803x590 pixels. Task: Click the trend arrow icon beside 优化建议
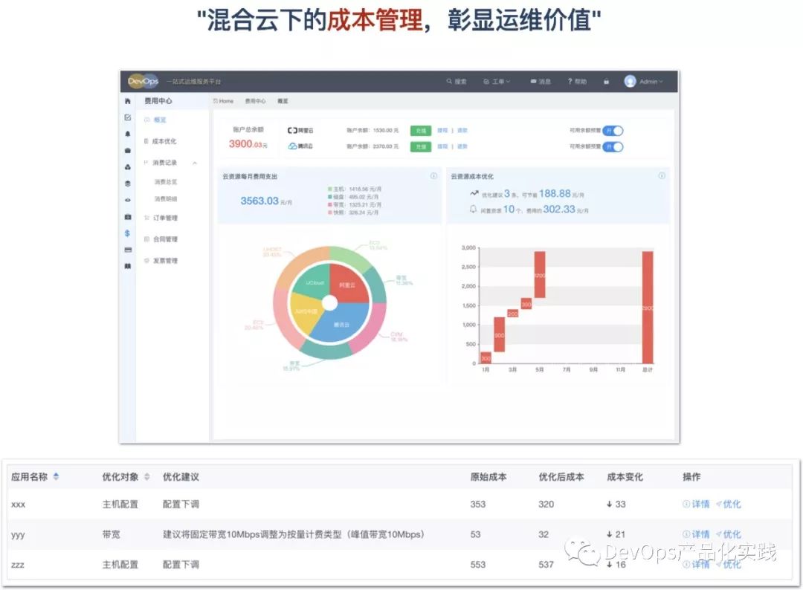[474, 193]
